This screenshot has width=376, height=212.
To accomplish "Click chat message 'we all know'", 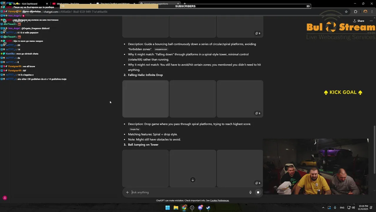I will click(x=29, y=66).
